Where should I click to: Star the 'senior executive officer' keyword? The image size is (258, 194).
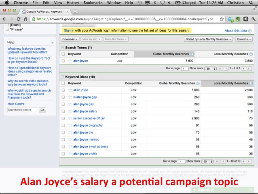pyautogui.click(x=70, y=118)
